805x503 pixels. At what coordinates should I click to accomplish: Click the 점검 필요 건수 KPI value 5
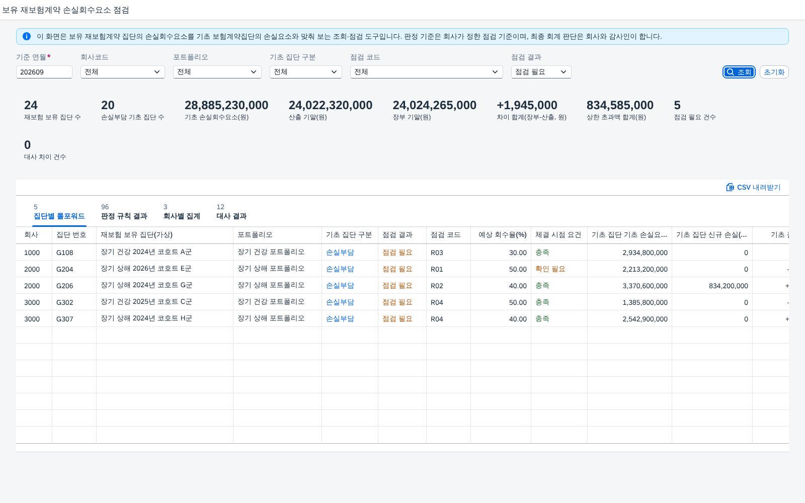point(677,105)
